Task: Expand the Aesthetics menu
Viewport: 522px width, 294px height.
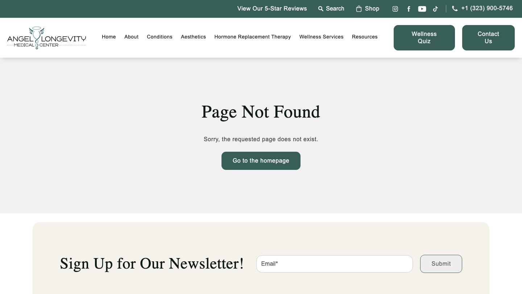Action: click(193, 37)
